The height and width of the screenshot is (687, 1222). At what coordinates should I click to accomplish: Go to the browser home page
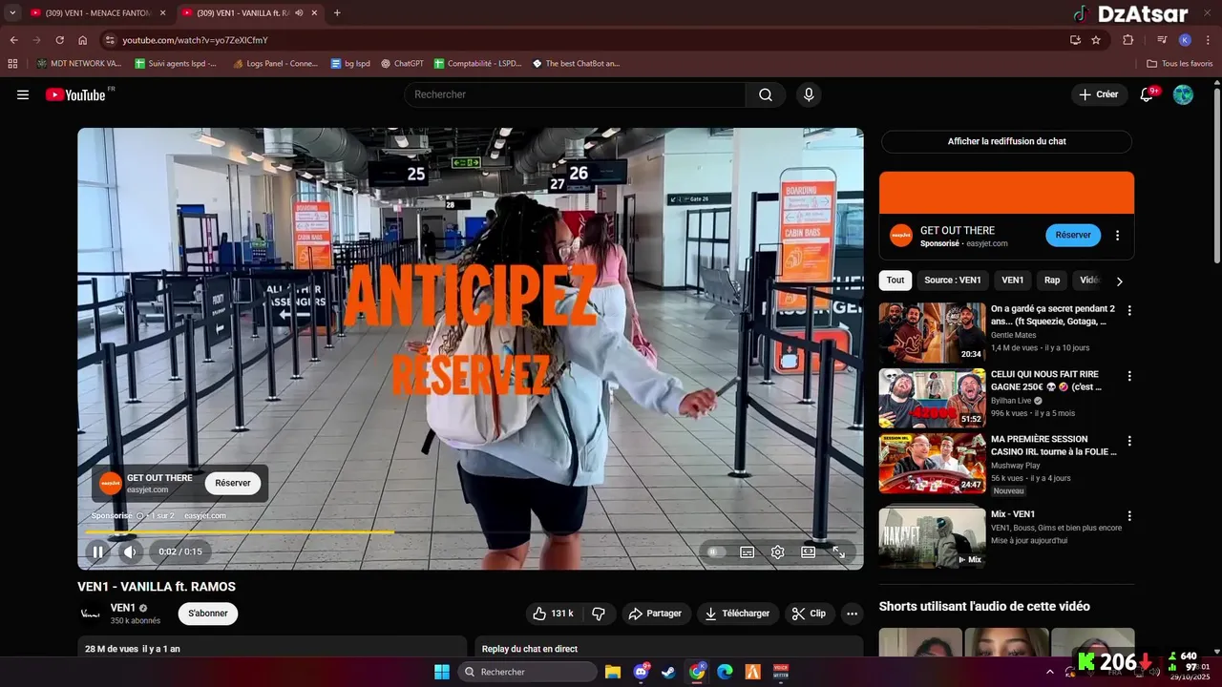pos(83,40)
